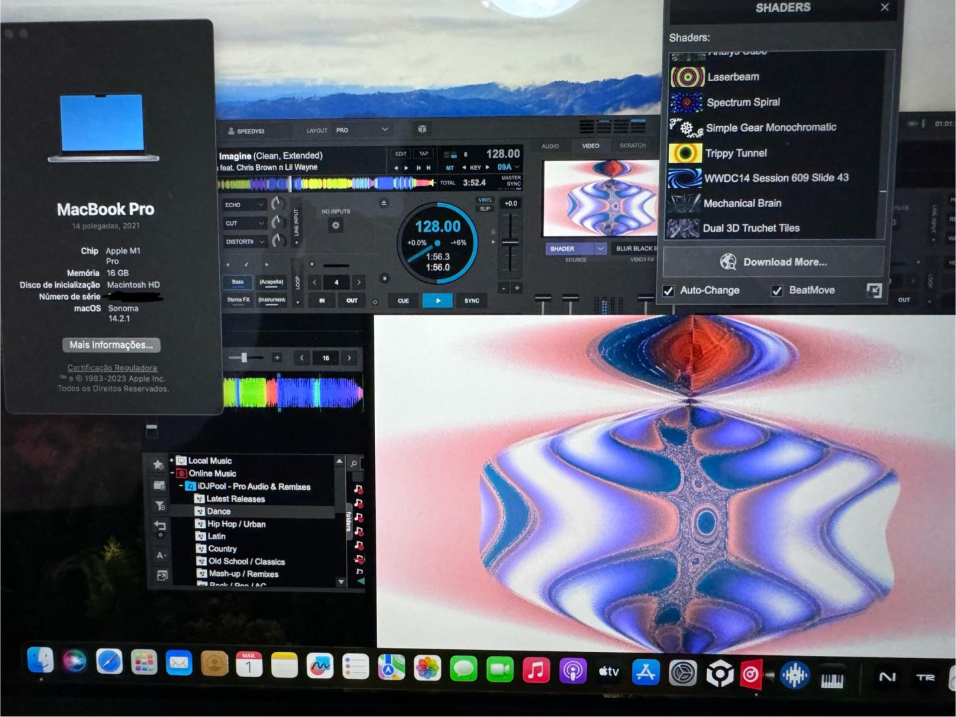Click the Laserbeam shader icon
The image size is (956, 717).
click(x=687, y=77)
